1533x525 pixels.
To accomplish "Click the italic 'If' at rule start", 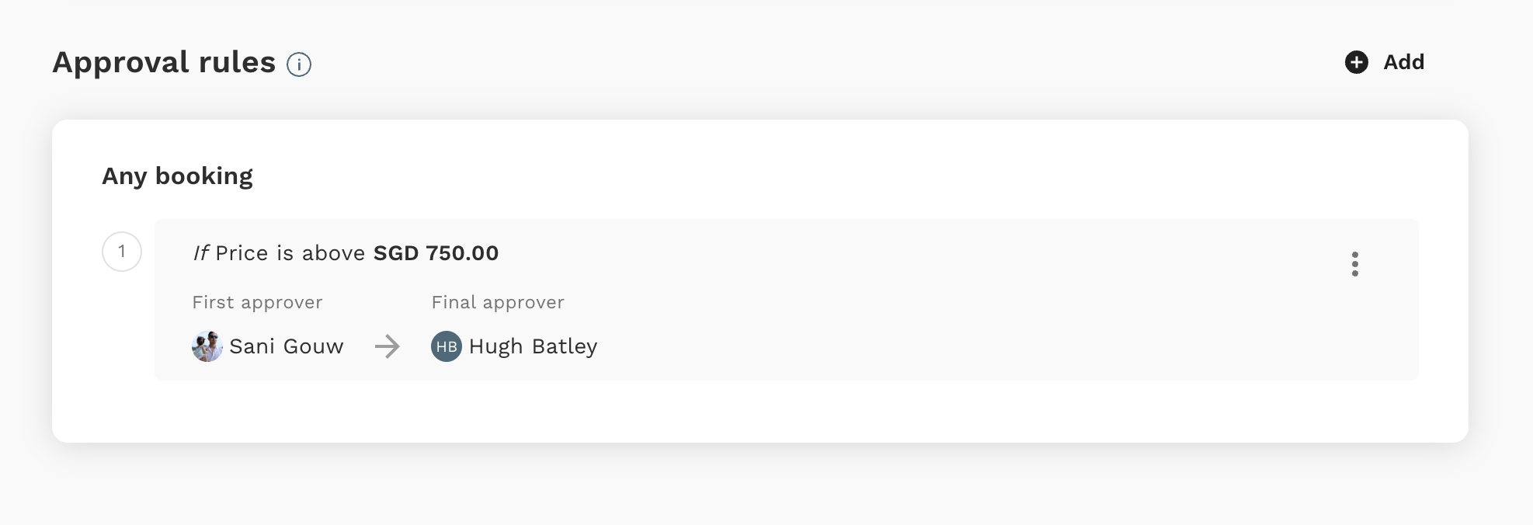I will tap(200, 253).
